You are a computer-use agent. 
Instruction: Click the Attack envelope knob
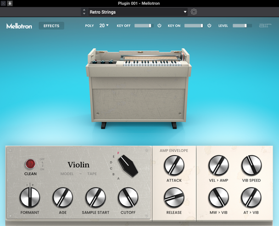click(174, 165)
